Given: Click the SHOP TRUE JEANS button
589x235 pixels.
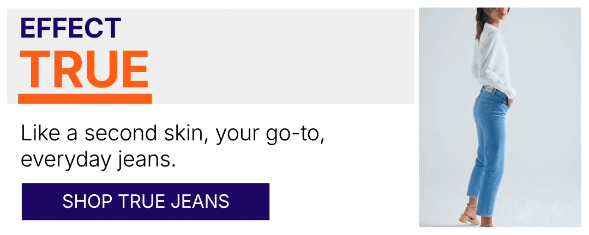Looking at the screenshot, I should 145,201.
